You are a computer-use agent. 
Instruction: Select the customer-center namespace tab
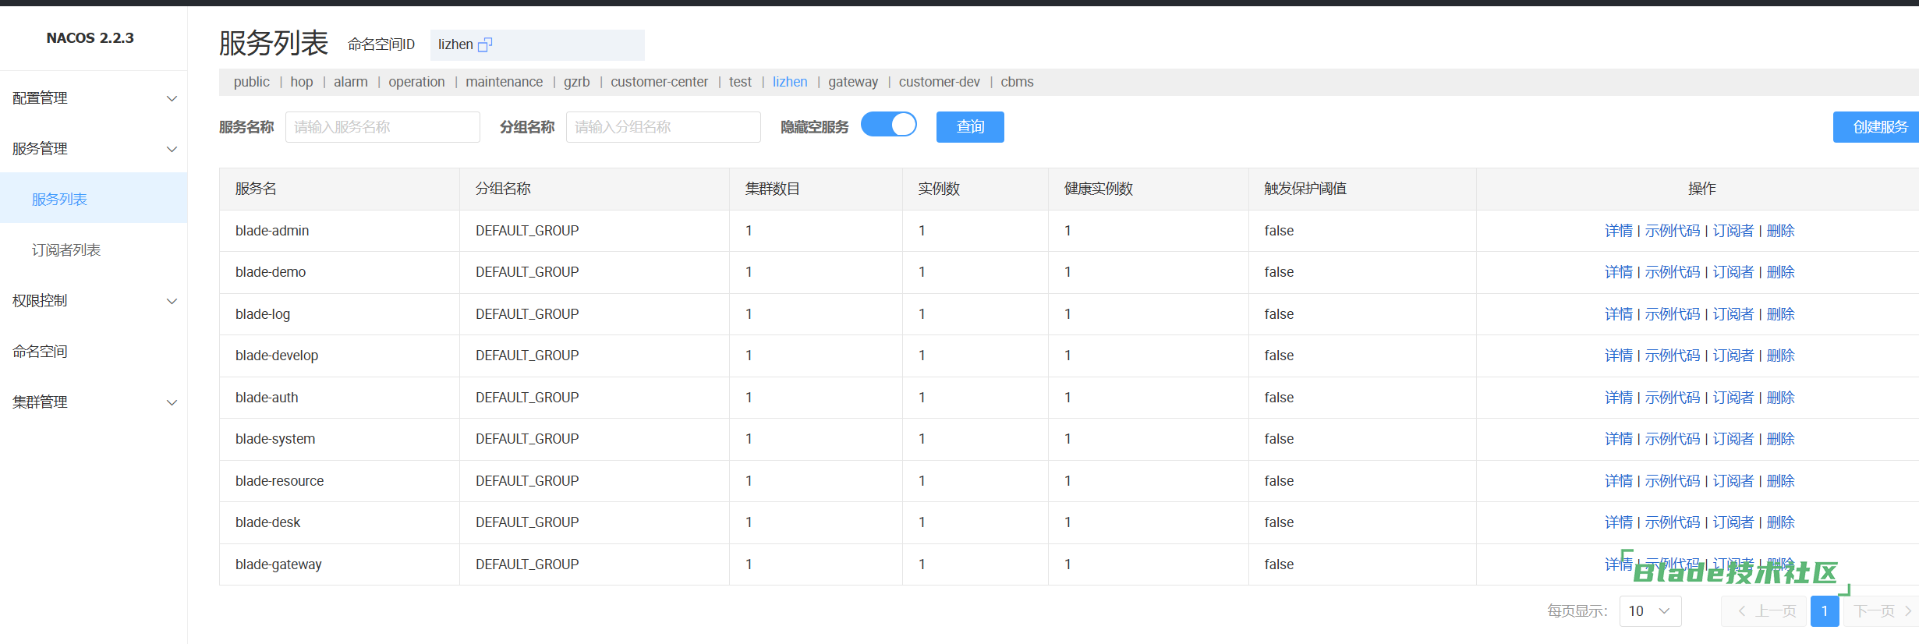click(659, 82)
